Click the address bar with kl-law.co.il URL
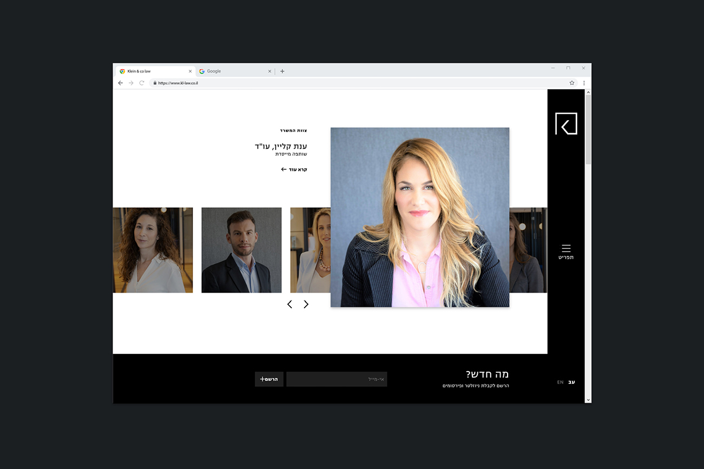Screen dimensions: 704x469 tap(363, 83)
